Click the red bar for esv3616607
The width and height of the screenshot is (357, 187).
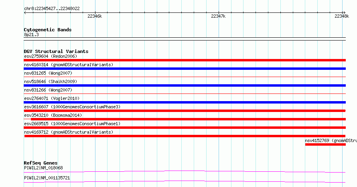185,111
